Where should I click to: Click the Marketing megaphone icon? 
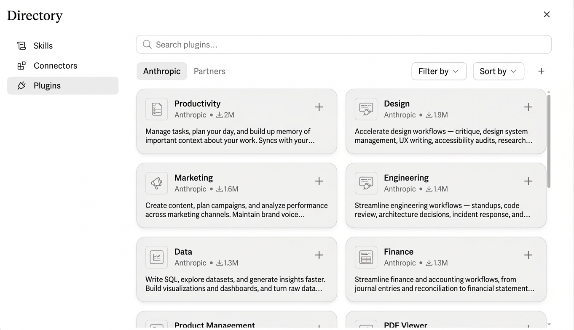157,183
